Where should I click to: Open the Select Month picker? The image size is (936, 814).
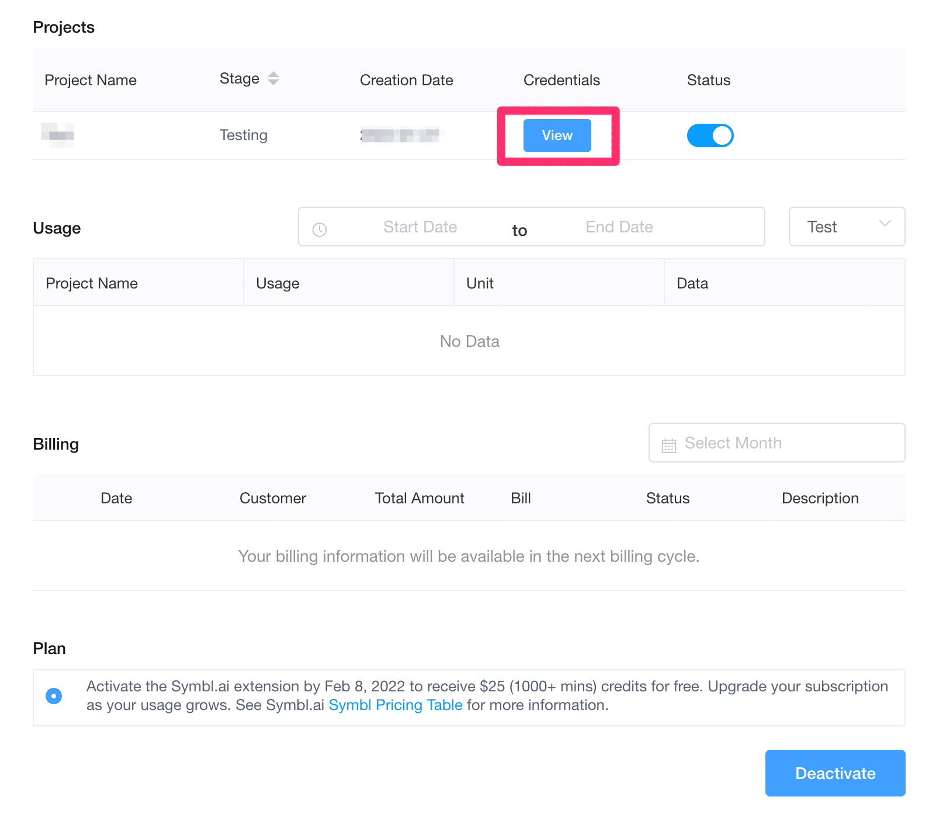click(x=776, y=443)
